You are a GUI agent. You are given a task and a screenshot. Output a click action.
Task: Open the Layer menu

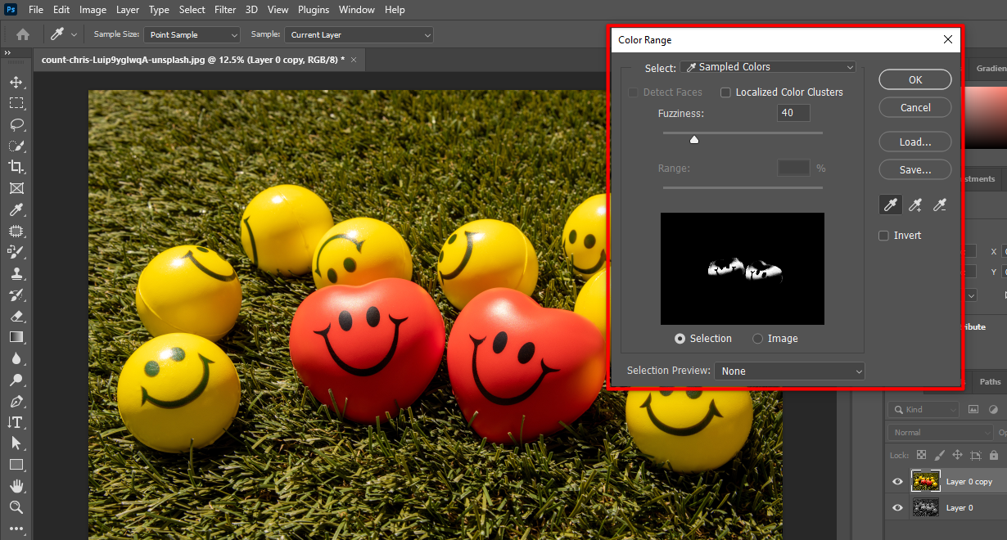(x=127, y=10)
